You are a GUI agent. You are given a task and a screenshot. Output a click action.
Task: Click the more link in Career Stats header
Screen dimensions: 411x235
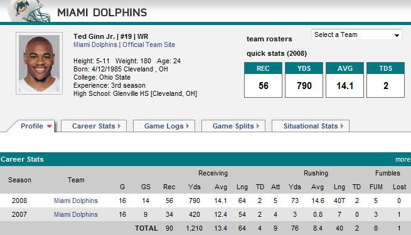tap(403, 159)
